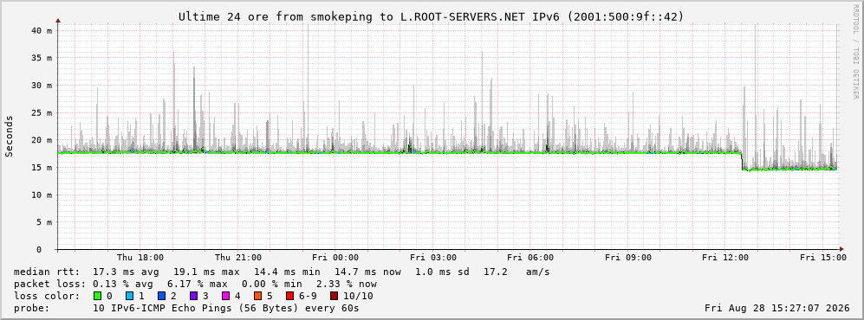Click the dark red 10/10 loss swatch

334,296
